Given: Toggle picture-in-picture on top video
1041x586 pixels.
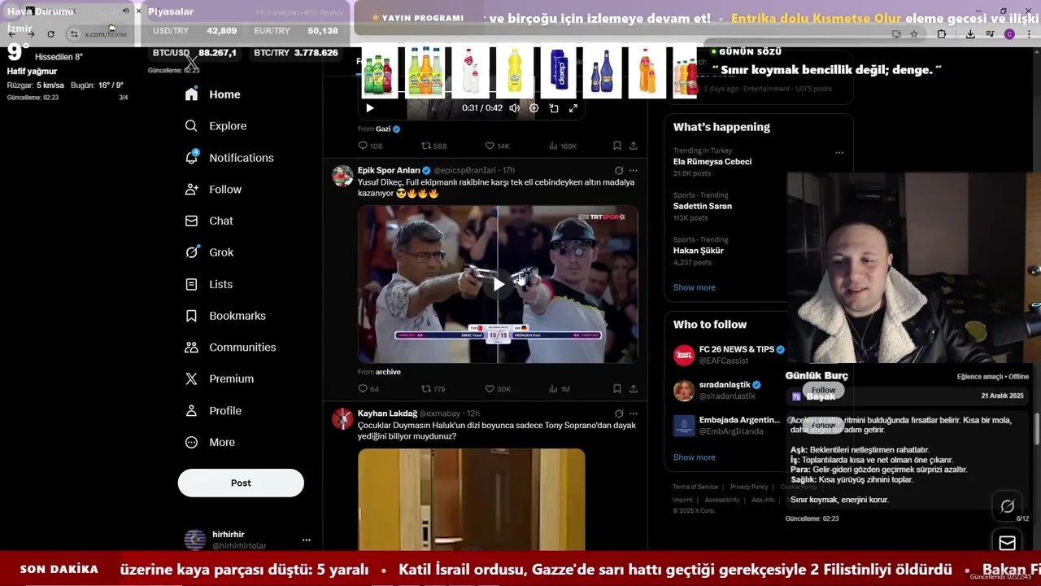Looking at the screenshot, I should point(554,107).
